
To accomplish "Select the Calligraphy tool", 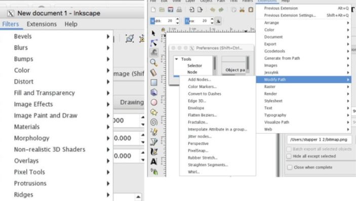I will tap(154, 152).
